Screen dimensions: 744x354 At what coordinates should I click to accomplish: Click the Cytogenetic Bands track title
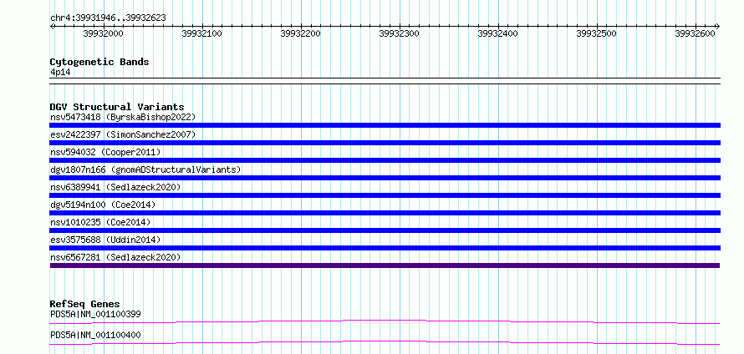click(x=99, y=62)
